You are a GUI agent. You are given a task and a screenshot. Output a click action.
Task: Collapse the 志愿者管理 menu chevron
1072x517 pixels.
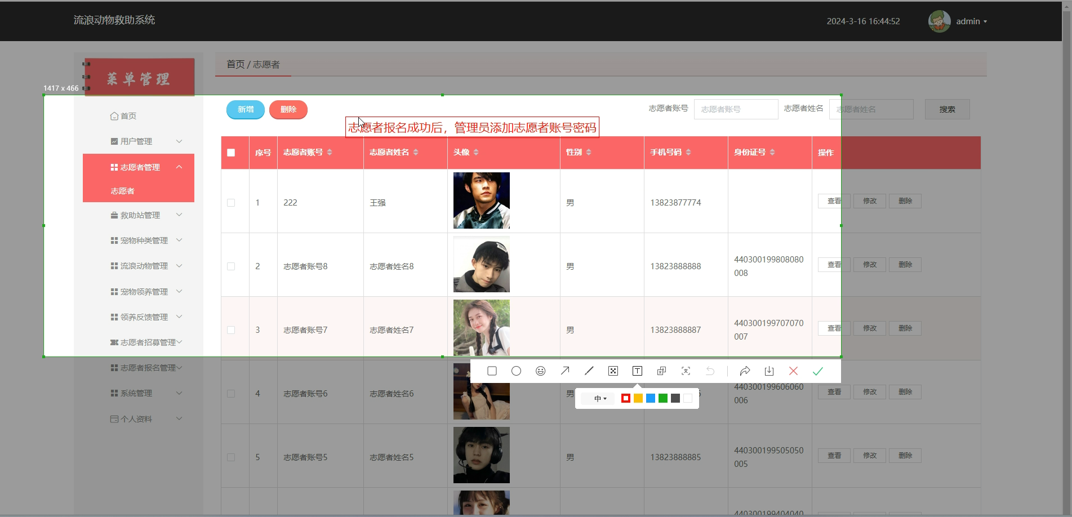pyautogui.click(x=179, y=167)
